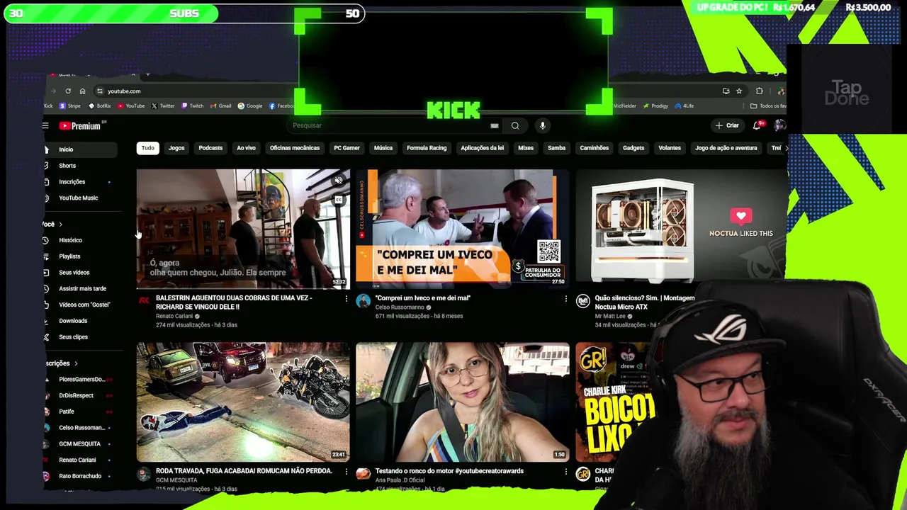Click the youtube.com address bar

tap(404, 91)
